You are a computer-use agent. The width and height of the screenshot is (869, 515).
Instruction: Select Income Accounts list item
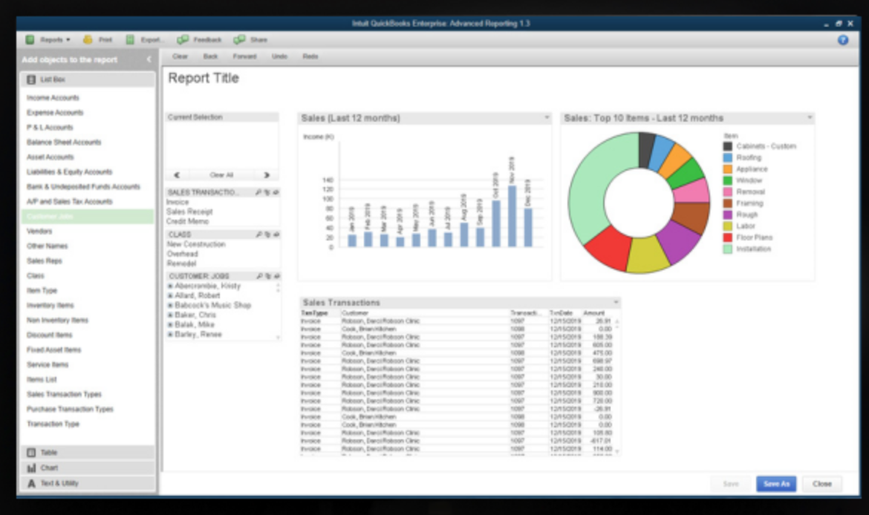pyautogui.click(x=53, y=98)
